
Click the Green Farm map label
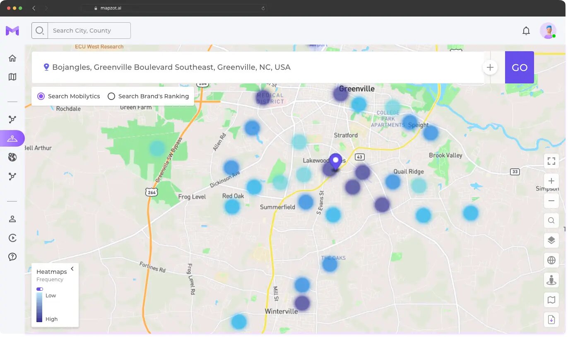136,107
